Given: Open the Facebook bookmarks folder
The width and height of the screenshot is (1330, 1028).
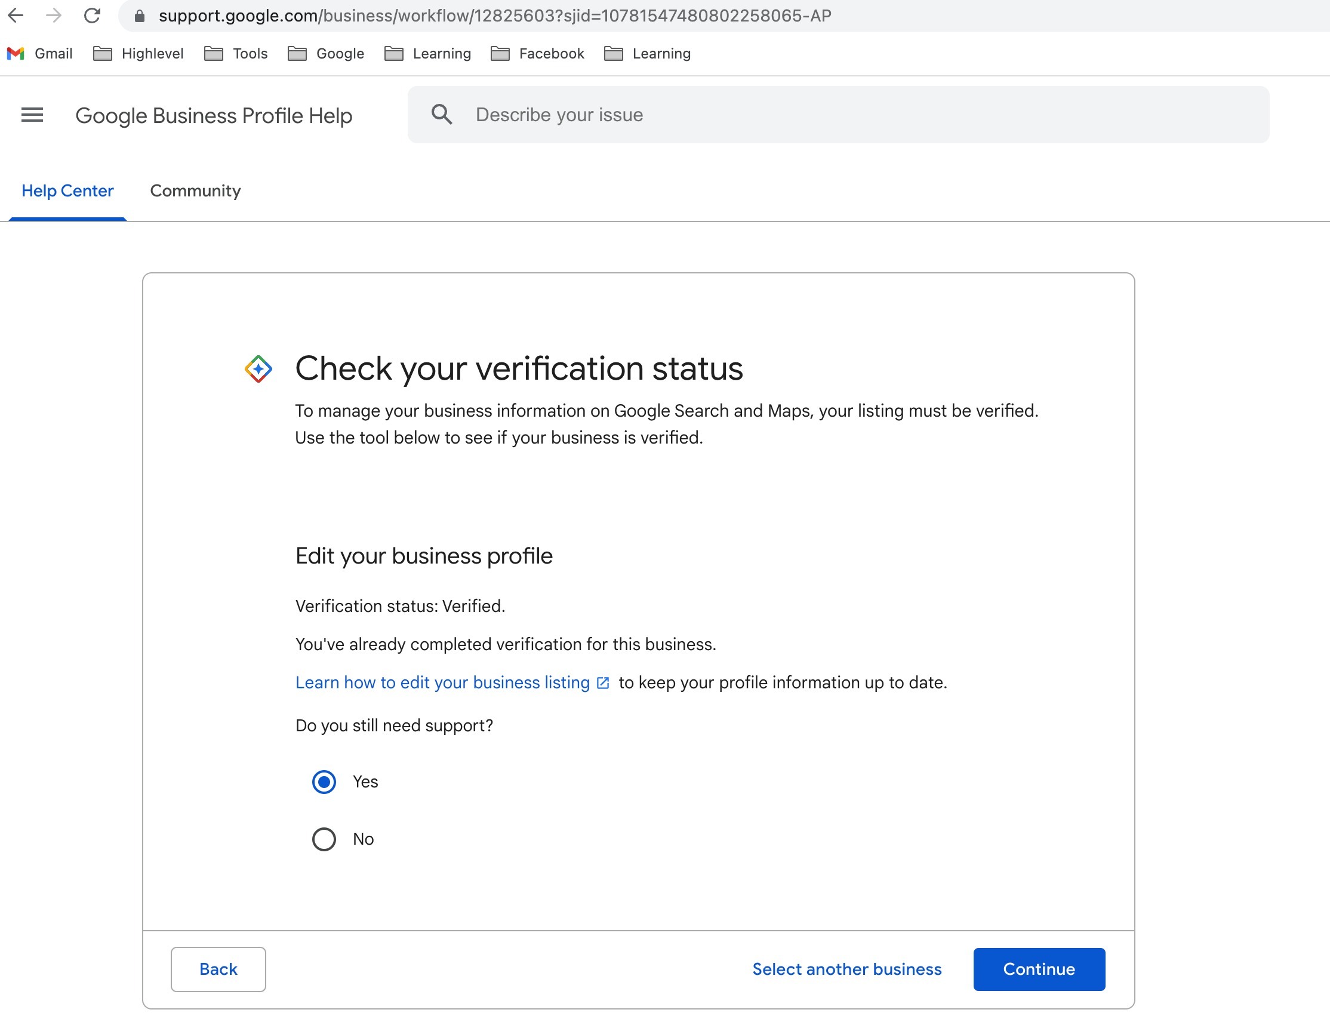Looking at the screenshot, I should [x=538, y=54].
